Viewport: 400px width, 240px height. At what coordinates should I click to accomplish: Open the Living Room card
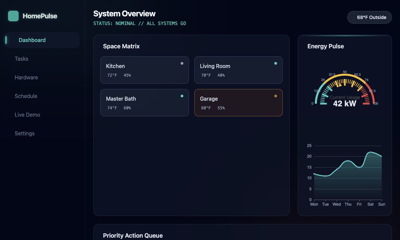[x=238, y=70]
